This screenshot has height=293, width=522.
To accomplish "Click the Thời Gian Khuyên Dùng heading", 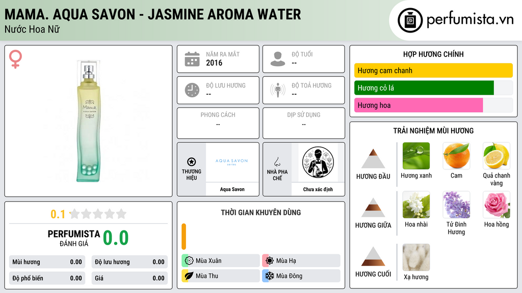I will coord(260,213).
